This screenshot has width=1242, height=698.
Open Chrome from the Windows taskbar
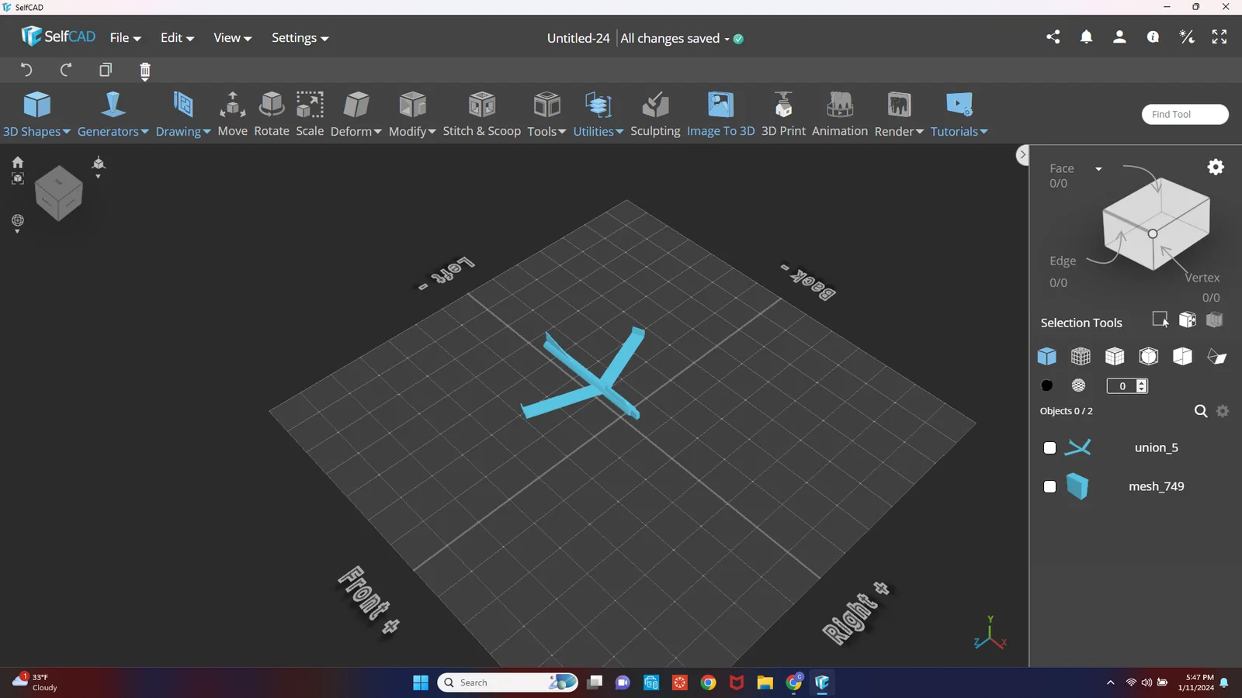(708, 682)
